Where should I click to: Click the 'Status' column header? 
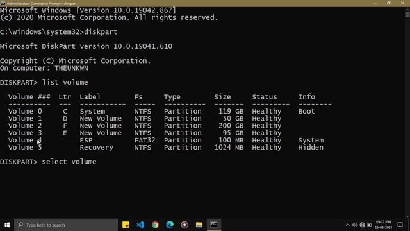pos(265,97)
